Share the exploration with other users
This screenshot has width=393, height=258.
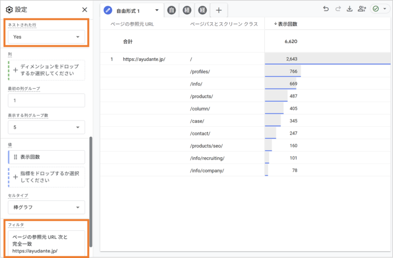[362, 9]
